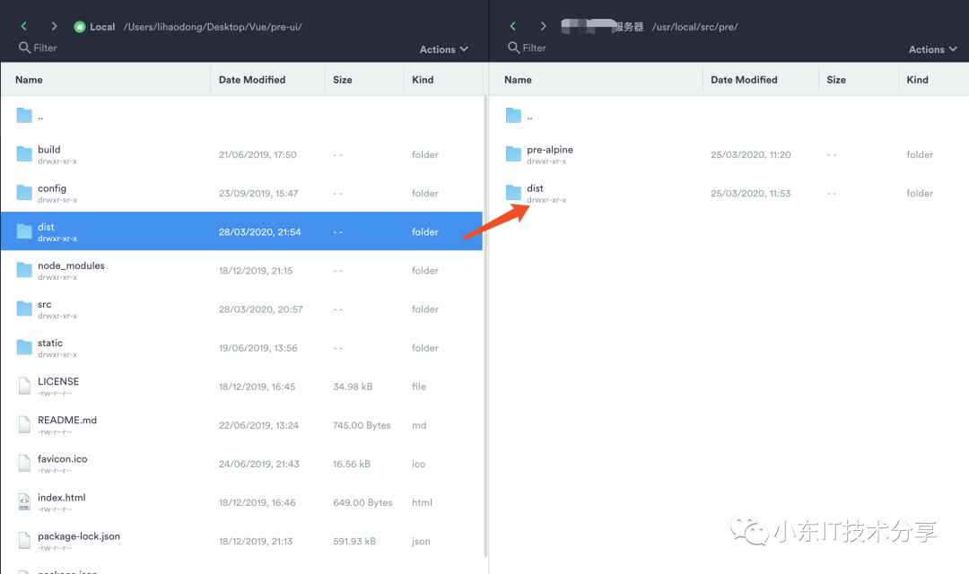Image resolution: width=969 pixels, height=574 pixels.
Task: Click the package-lock.json file icon
Action: [24, 541]
